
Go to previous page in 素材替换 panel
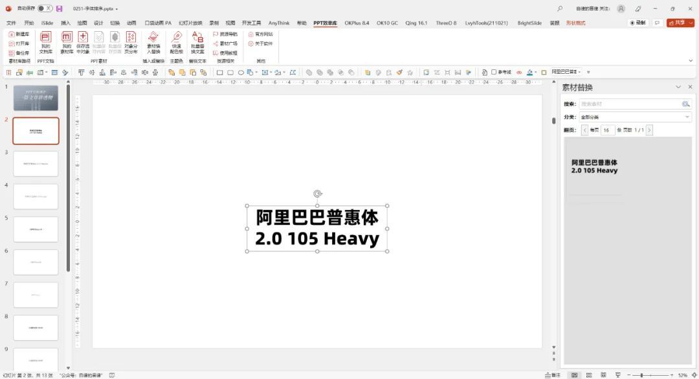[x=585, y=130]
